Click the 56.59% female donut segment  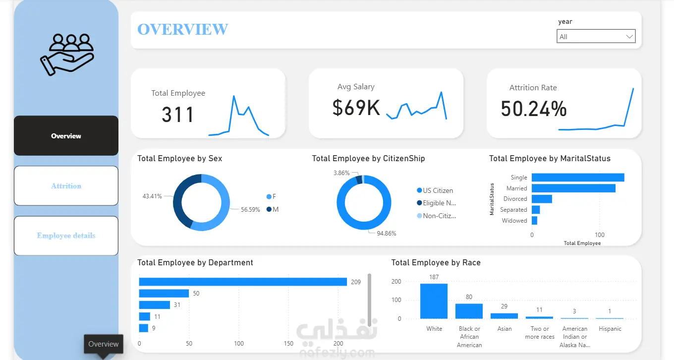click(x=225, y=206)
